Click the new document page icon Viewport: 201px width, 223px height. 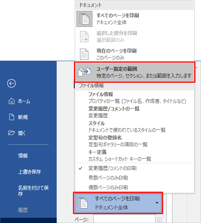12,117
